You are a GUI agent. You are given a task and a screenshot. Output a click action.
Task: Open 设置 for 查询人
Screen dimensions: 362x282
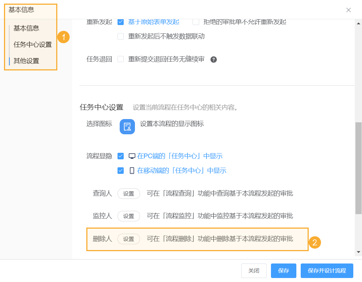(x=129, y=193)
